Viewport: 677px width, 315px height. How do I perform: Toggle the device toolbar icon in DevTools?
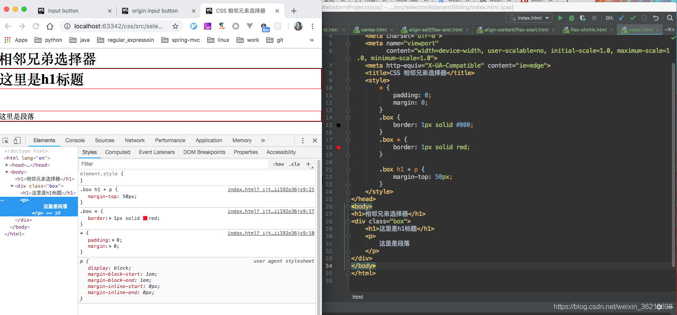click(17, 140)
